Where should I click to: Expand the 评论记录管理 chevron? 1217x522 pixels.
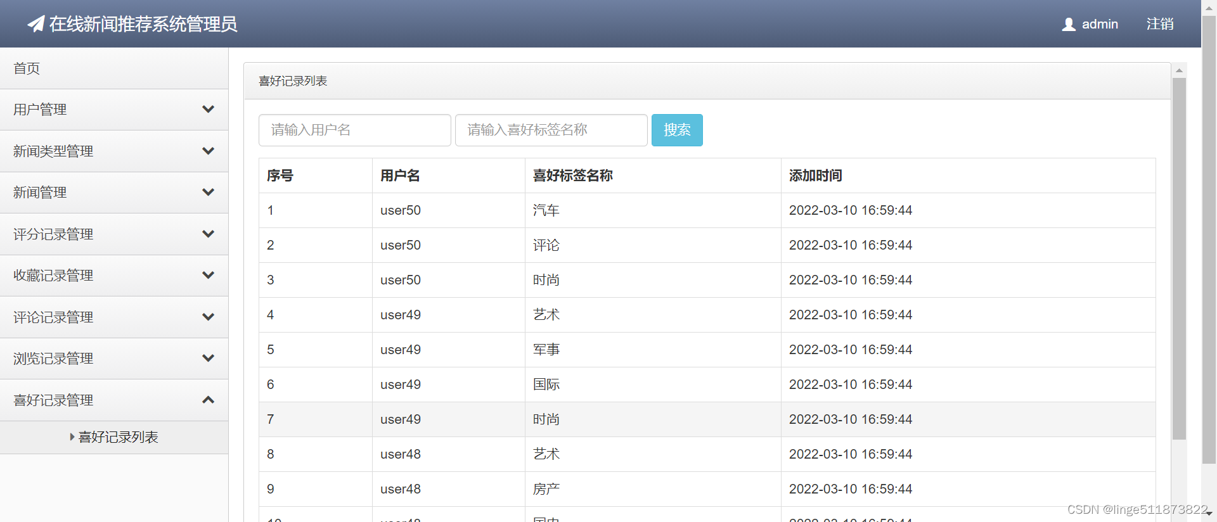[208, 317]
